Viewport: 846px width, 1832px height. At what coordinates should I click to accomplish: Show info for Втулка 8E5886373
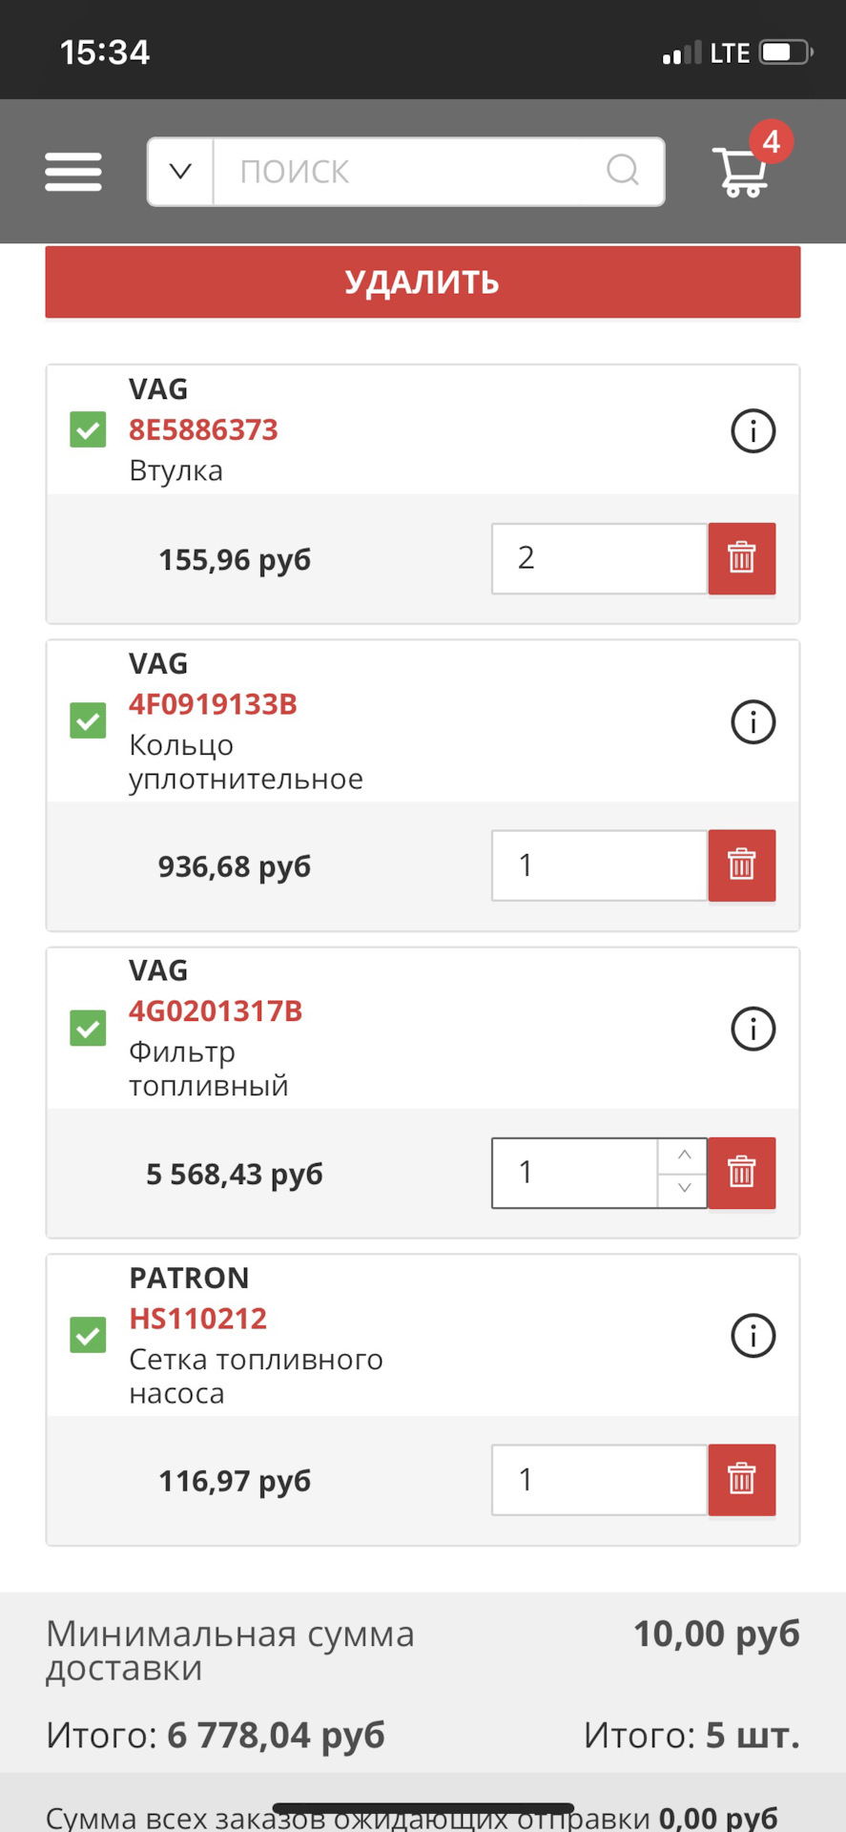[x=753, y=431]
